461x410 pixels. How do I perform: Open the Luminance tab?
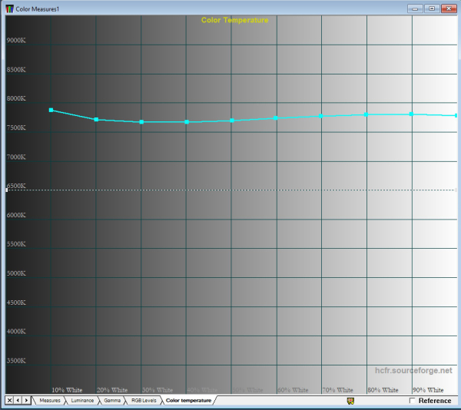click(82, 400)
